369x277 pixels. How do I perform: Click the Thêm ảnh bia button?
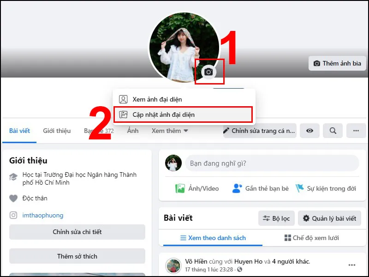tap(337, 63)
